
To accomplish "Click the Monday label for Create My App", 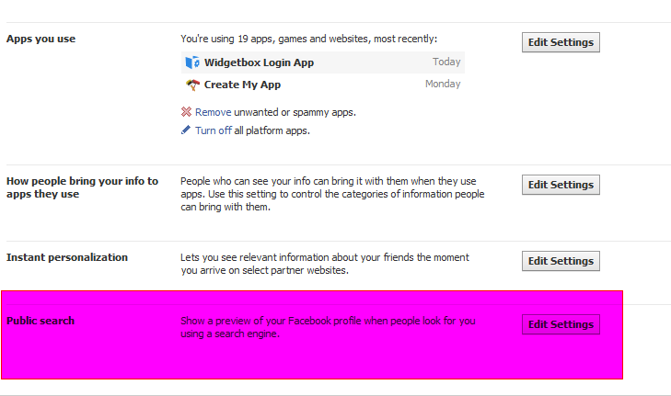I will (443, 85).
